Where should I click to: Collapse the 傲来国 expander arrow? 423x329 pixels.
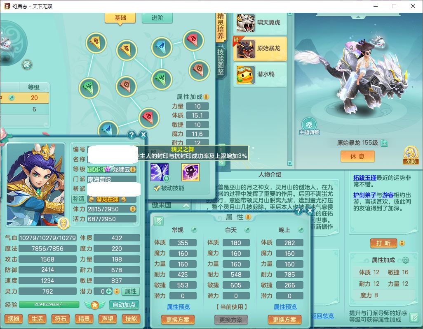point(186,206)
